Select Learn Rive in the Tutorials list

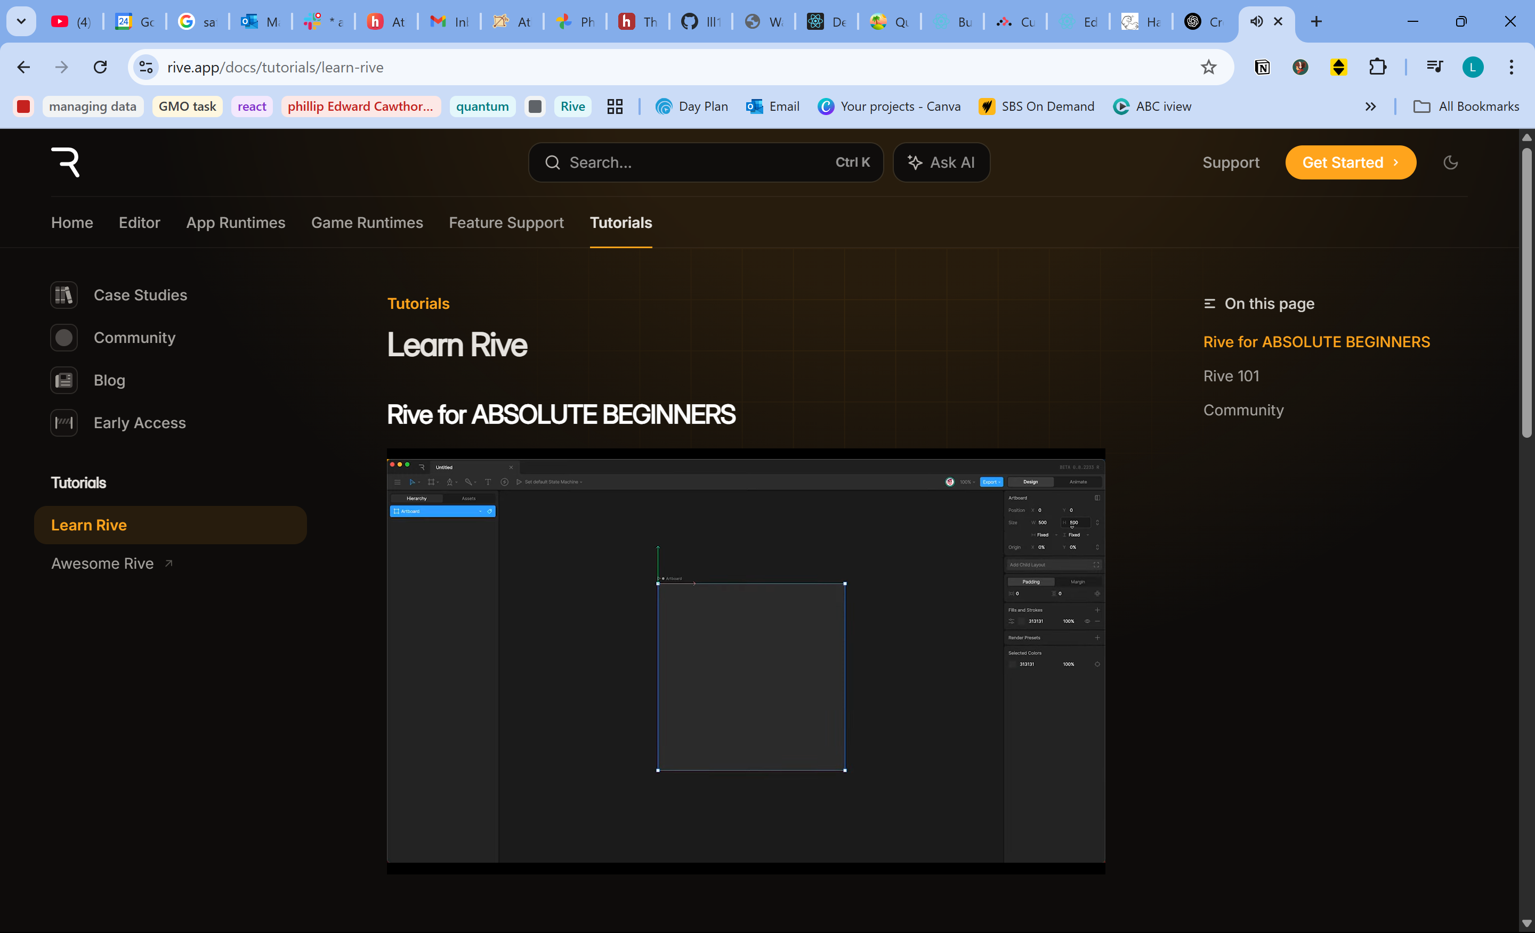tap(170, 525)
